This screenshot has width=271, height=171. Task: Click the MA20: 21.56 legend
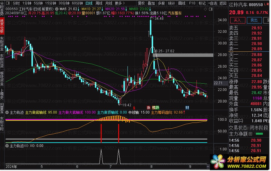tap(115, 9)
